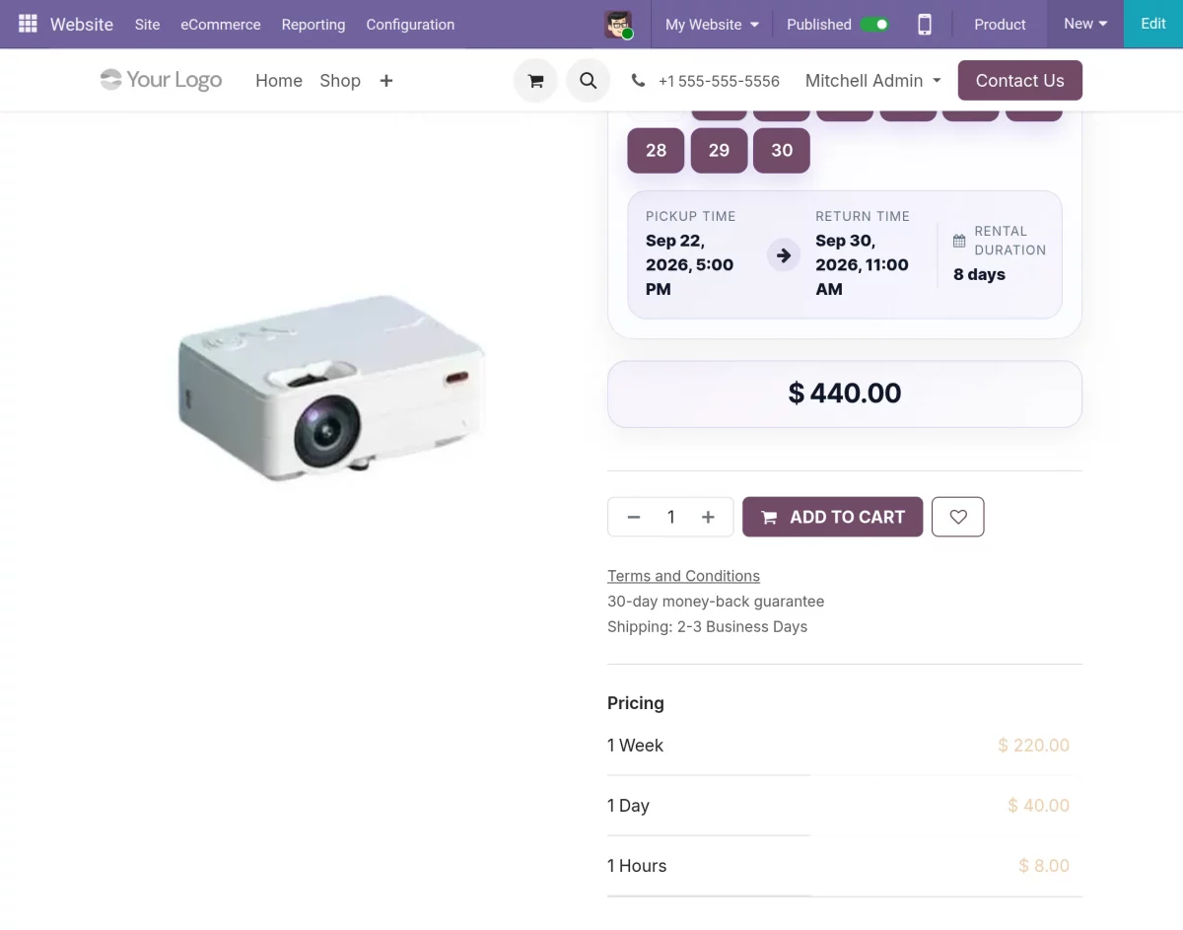Click the quantity input field
The width and height of the screenshot is (1183, 930).
671,517
